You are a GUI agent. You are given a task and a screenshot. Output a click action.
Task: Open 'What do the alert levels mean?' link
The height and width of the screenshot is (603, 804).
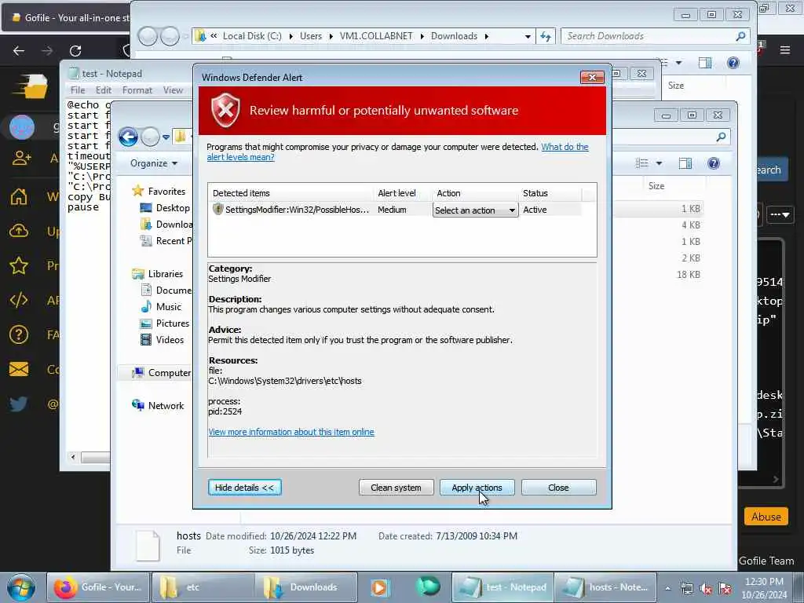tap(397, 152)
